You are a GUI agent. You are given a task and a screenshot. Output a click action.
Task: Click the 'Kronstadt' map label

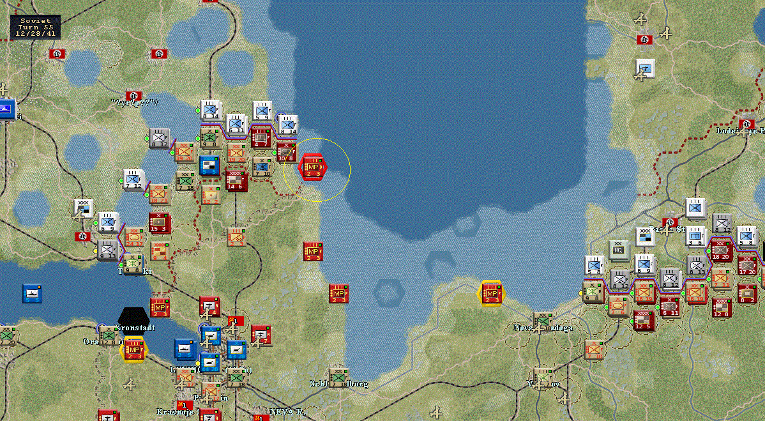(x=135, y=328)
